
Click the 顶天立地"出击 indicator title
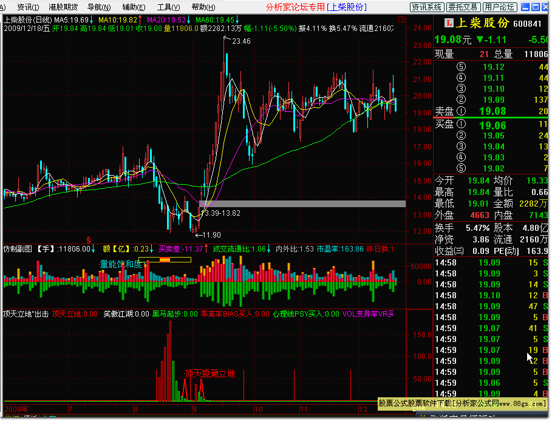point(26,314)
